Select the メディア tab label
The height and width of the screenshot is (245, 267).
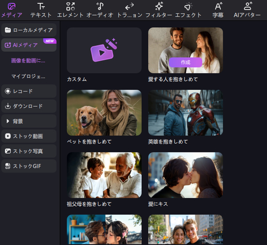click(12, 15)
